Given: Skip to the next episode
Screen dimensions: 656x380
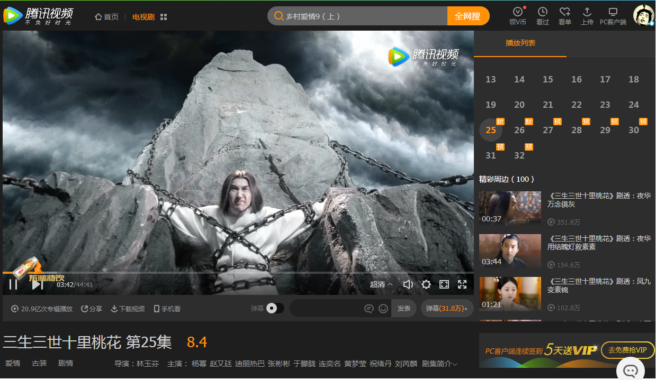Looking at the screenshot, I should pos(37,284).
